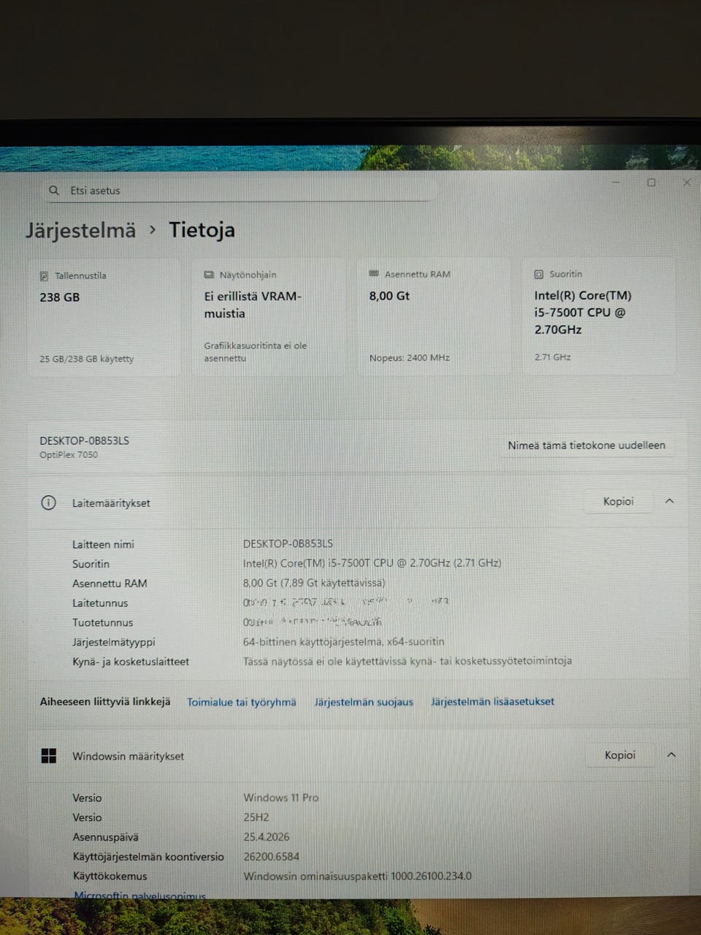This screenshot has width=701, height=935.
Task: Open the Järjestelmän suojaus link
Action: 364,702
